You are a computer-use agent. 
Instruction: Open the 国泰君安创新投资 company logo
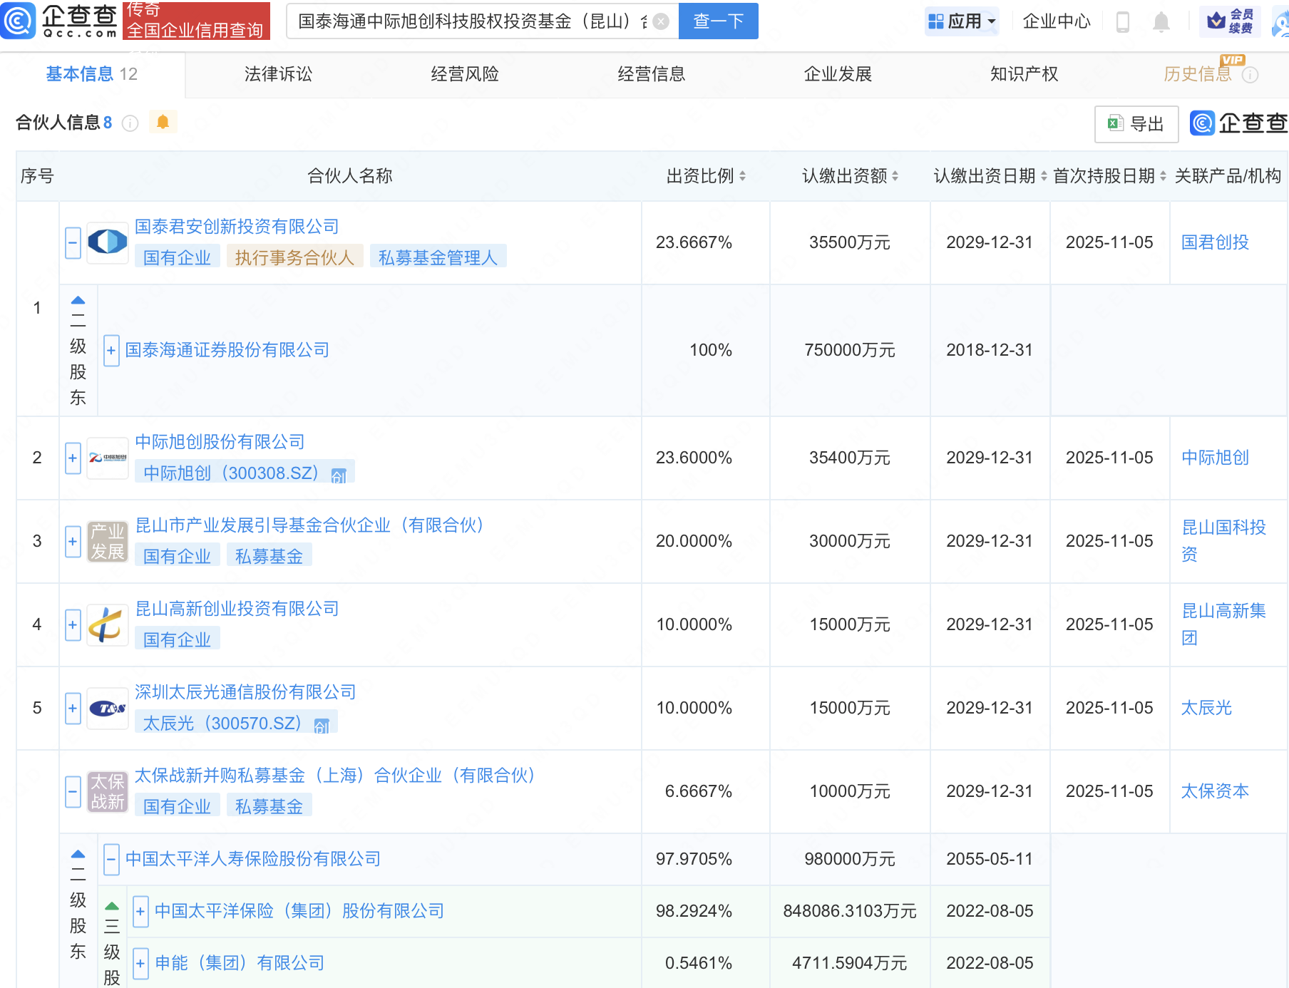click(107, 242)
